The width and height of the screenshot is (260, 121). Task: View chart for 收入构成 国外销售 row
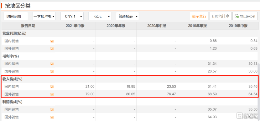coord(52,94)
